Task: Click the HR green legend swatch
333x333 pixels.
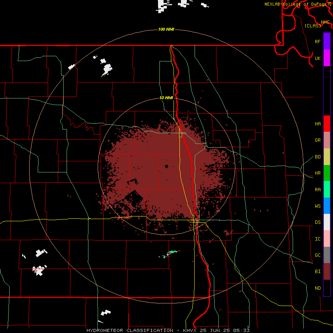Action: point(327,173)
